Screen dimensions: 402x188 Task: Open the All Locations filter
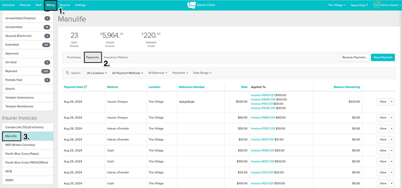tap(96, 73)
